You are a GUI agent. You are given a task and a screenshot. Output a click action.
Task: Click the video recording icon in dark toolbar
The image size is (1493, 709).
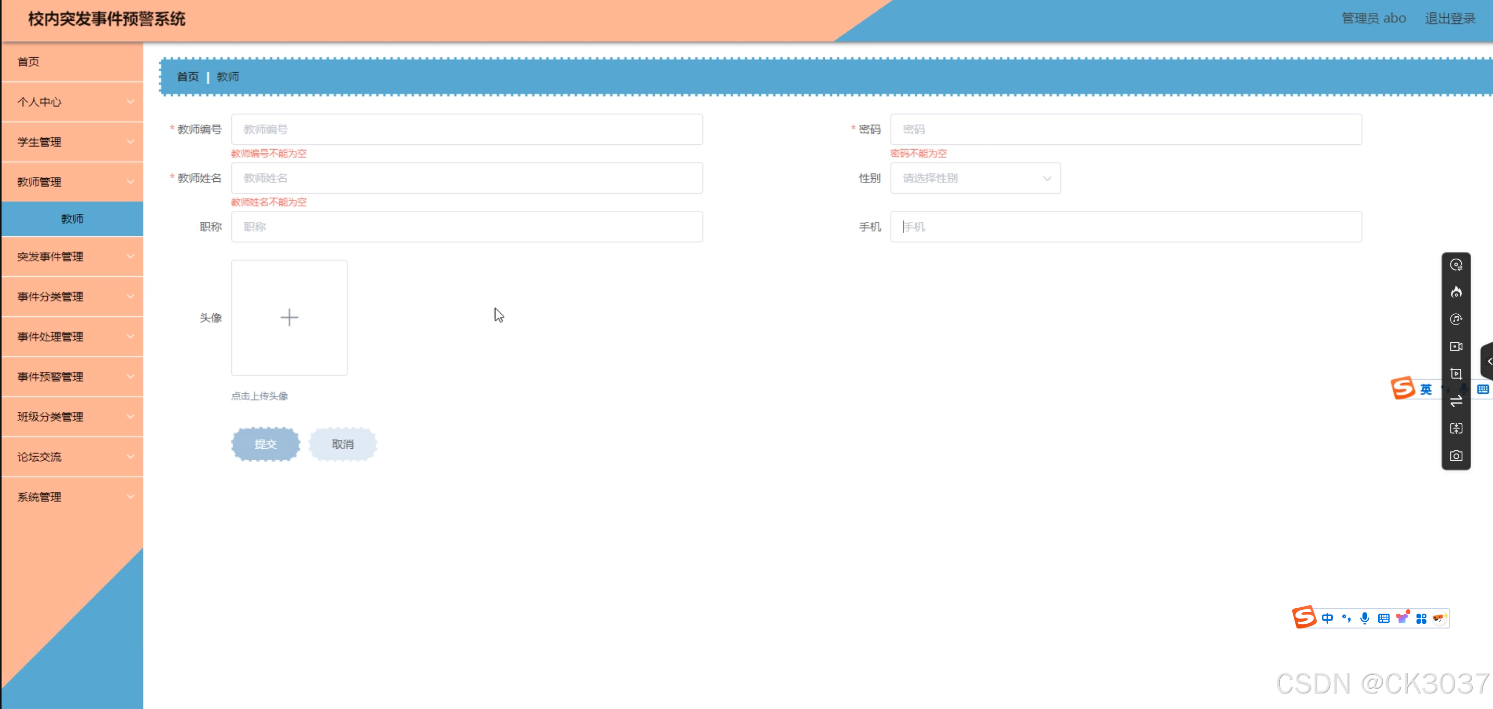click(1456, 346)
